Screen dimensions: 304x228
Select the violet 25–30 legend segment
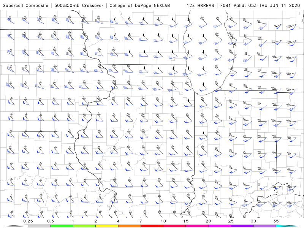point(242,226)
